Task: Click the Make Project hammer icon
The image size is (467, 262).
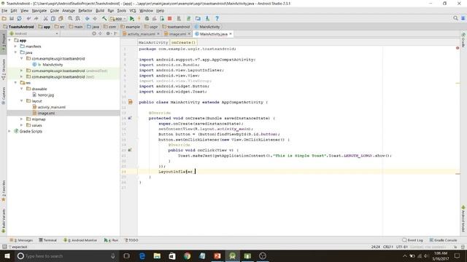Action: pyautogui.click(x=104, y=18)
